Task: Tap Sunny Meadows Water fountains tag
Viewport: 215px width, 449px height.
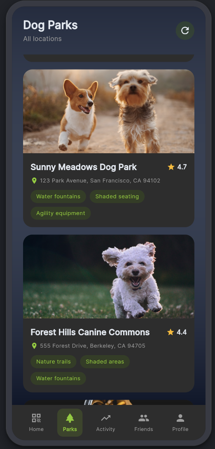Action: (x=58, y=196)
